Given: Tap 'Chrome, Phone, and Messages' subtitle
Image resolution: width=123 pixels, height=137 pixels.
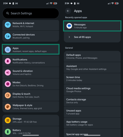Looking at the screenshot, I should point(82,58).
